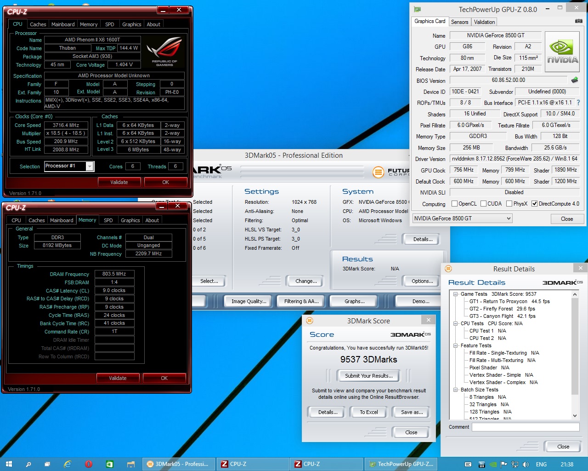Image resolution: width=588 pixels, height=471 pixels.
Task: Click the Result Details vertical scrollbar thumb
Action: coord(575,346)
